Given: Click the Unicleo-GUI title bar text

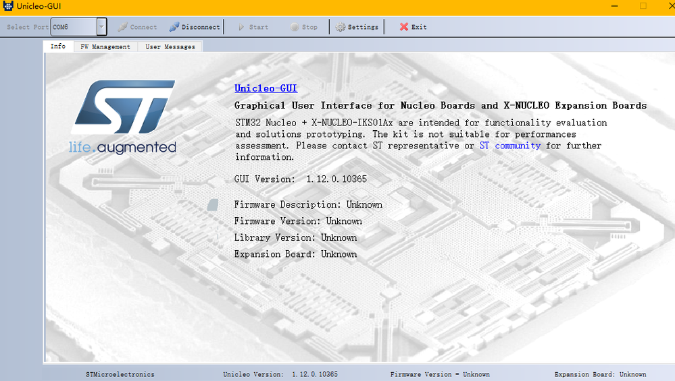Looking at the screenshot, I should [x=39, y=6].
